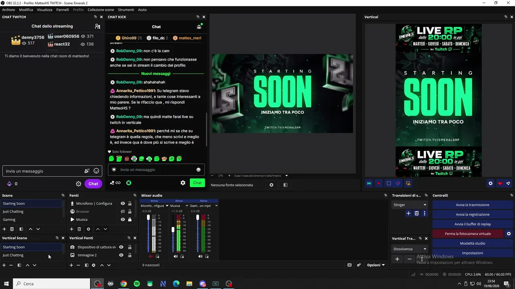This screenshot has height=289, width=515.
Task: Click the Vertical panel streaming icon
Action: [x=369, y=183]
